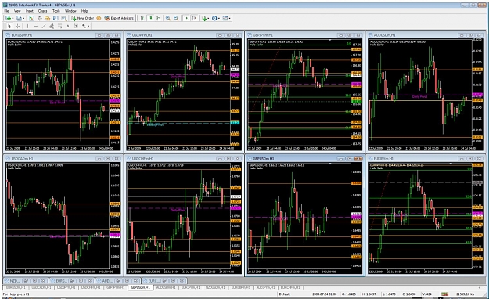Viewport: 489px width, 299px height.
Task: Expand the Profiles dropdown arrow
Action: [x=23, y=19]
